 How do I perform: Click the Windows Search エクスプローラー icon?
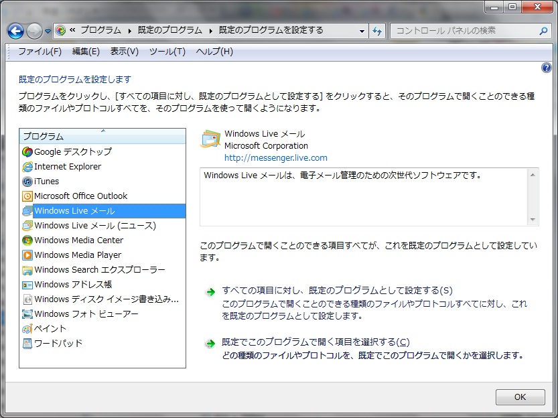(27, 270)
